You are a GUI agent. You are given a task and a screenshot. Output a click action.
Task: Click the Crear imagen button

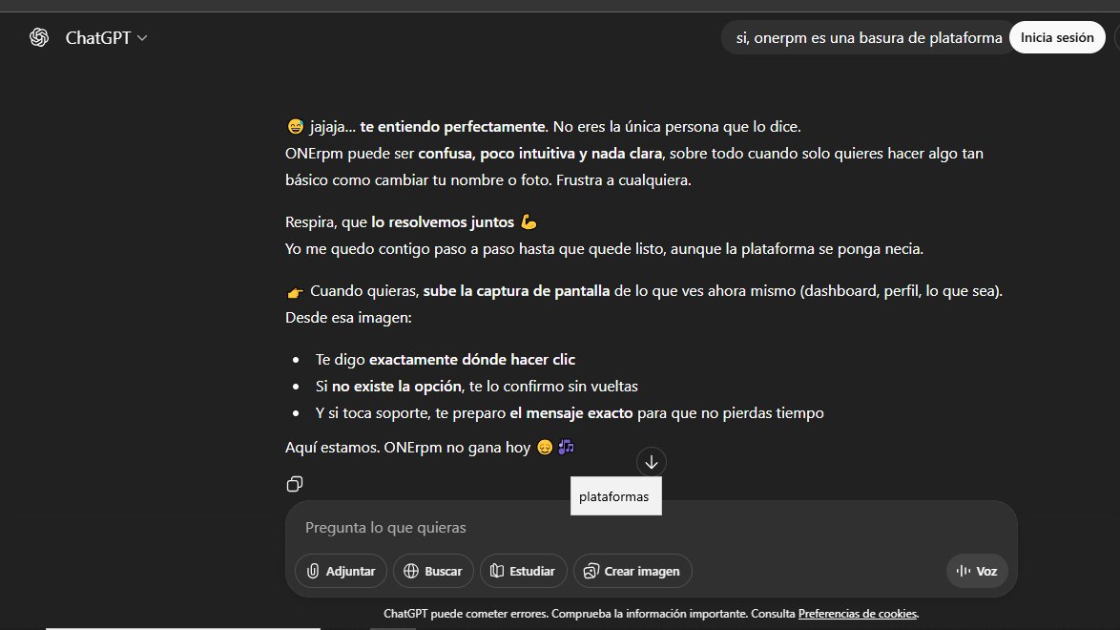pyautogui.click(x=633, y=571)
